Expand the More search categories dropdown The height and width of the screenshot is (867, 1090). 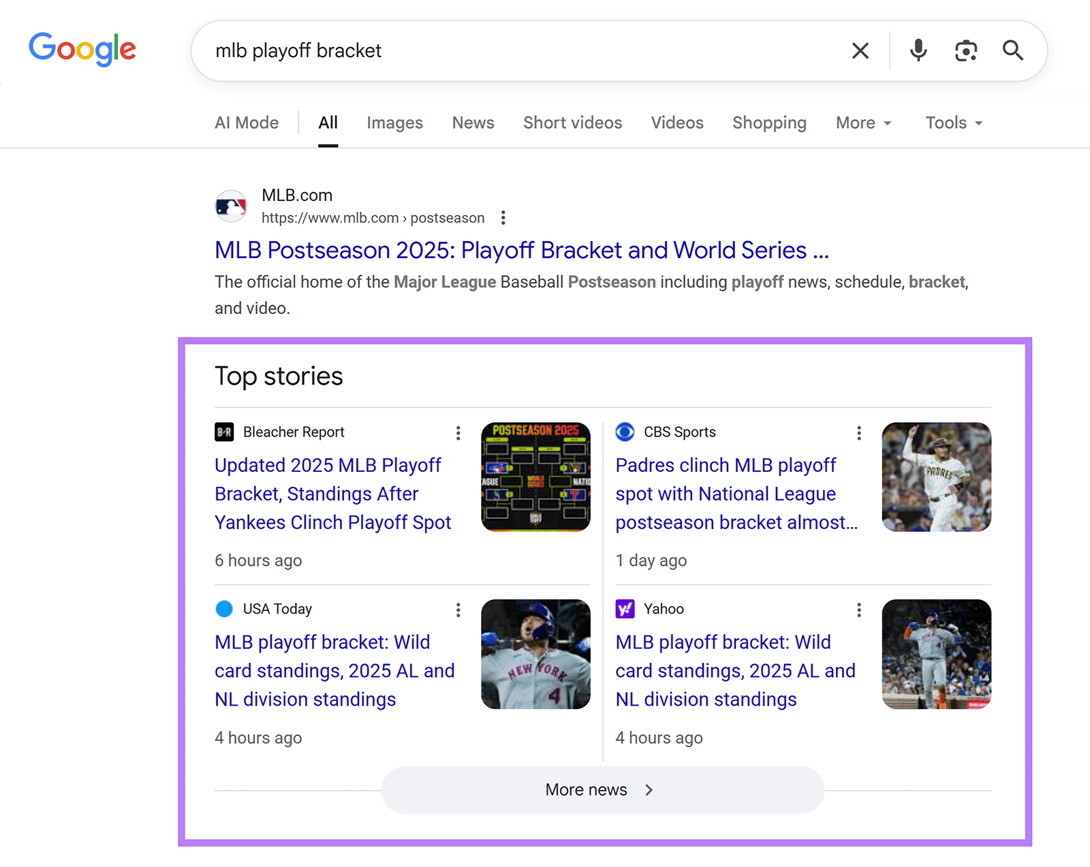[x=862, y=123]
